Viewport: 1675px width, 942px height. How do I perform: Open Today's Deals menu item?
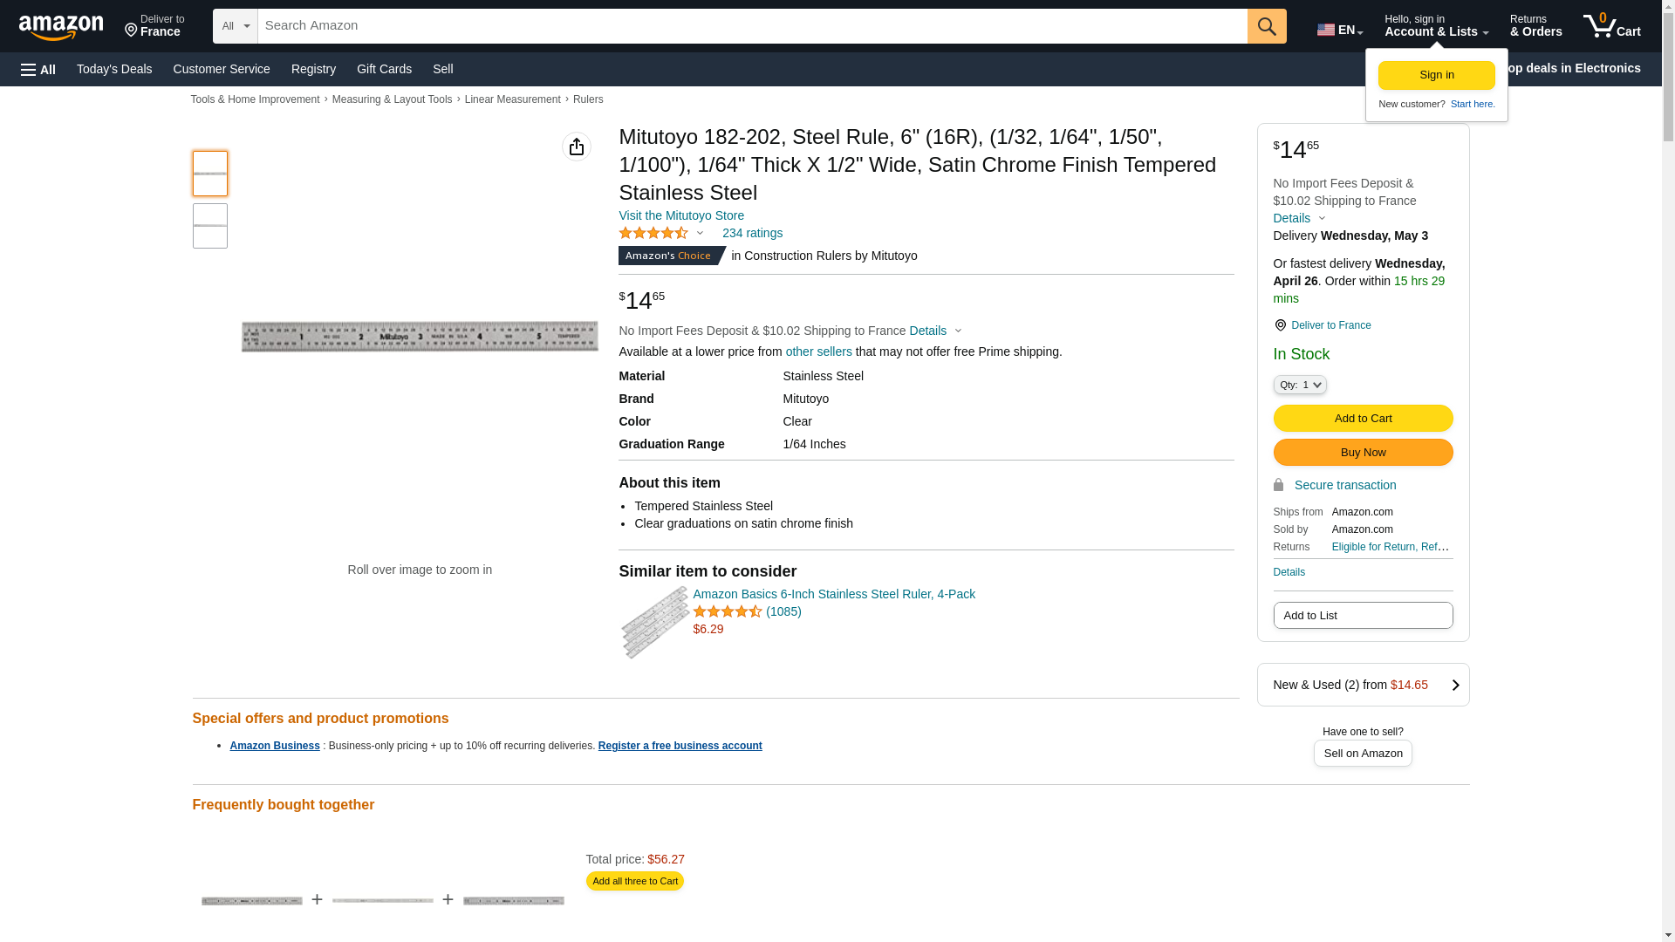click(114, 69)
